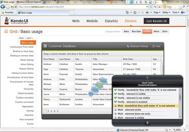Viewport: 189px width, 132px height.
Task: Click the Birth Date column header
Action: point(137,59)
